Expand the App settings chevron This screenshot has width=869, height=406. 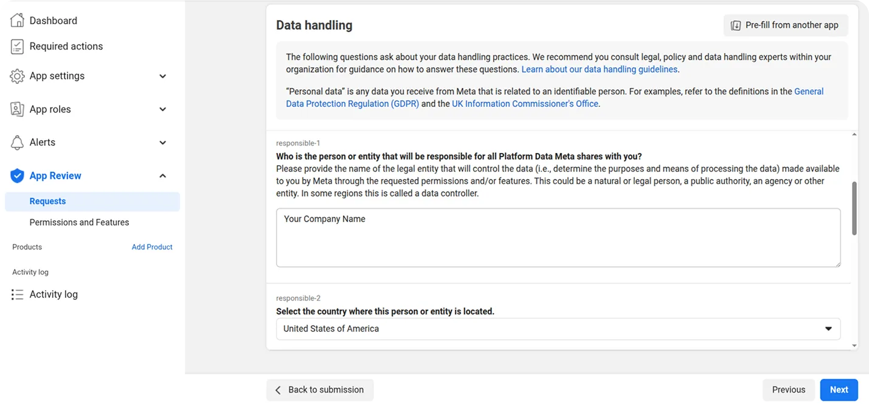[162, 76]
